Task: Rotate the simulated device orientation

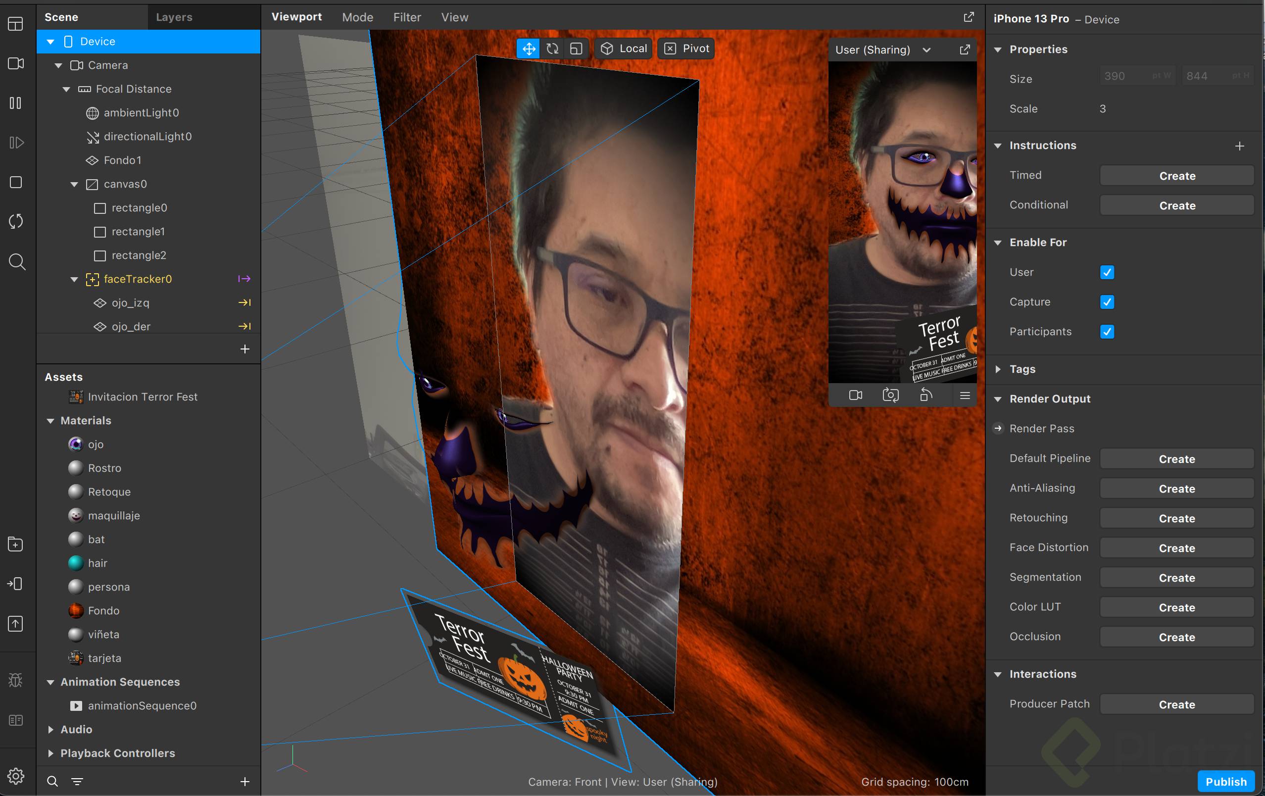Action: click(x=926, y=395)
